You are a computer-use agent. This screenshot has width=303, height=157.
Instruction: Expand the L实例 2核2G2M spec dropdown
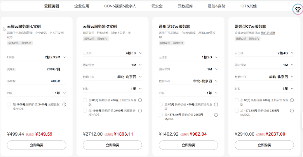click(x=55, y=57)
